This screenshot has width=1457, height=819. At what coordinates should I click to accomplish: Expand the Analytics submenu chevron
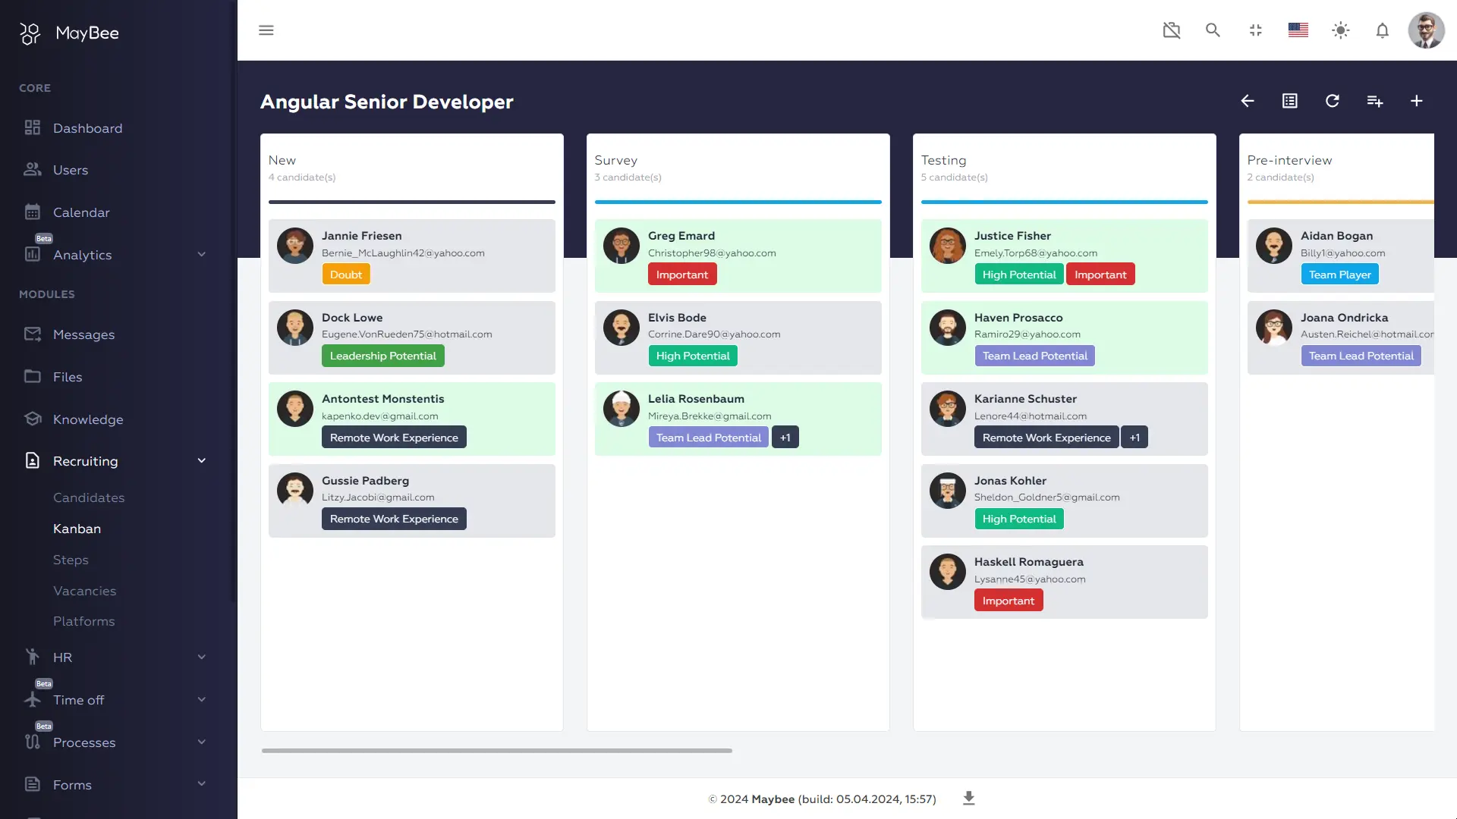[x=201, y=255]
